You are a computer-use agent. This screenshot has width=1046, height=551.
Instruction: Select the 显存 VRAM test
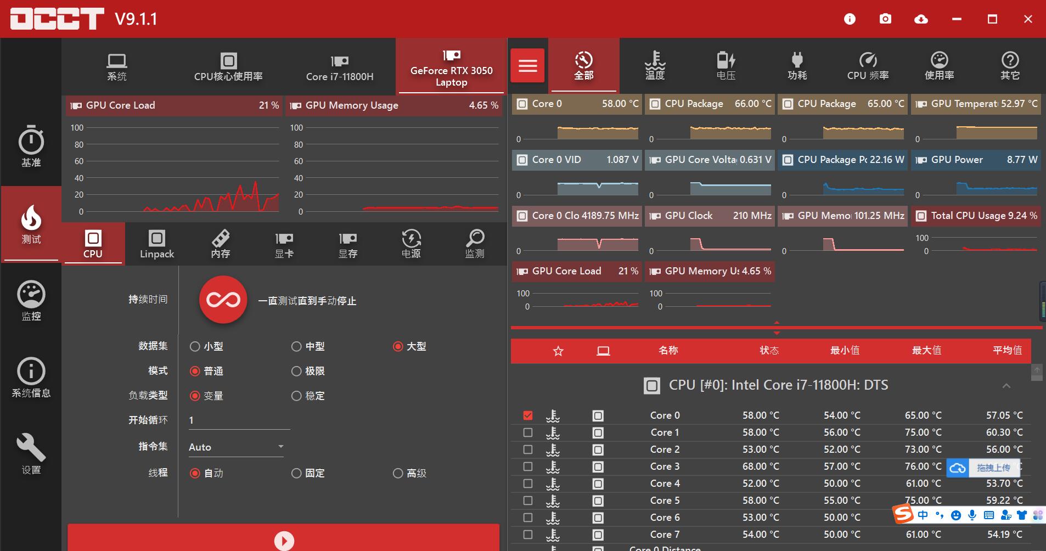[348, 244]
